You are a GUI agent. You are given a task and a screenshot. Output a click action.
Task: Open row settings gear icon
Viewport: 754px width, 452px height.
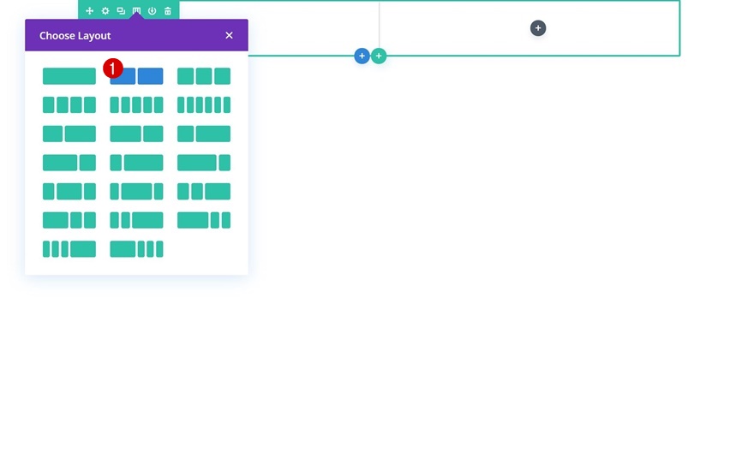coord(105,10)
